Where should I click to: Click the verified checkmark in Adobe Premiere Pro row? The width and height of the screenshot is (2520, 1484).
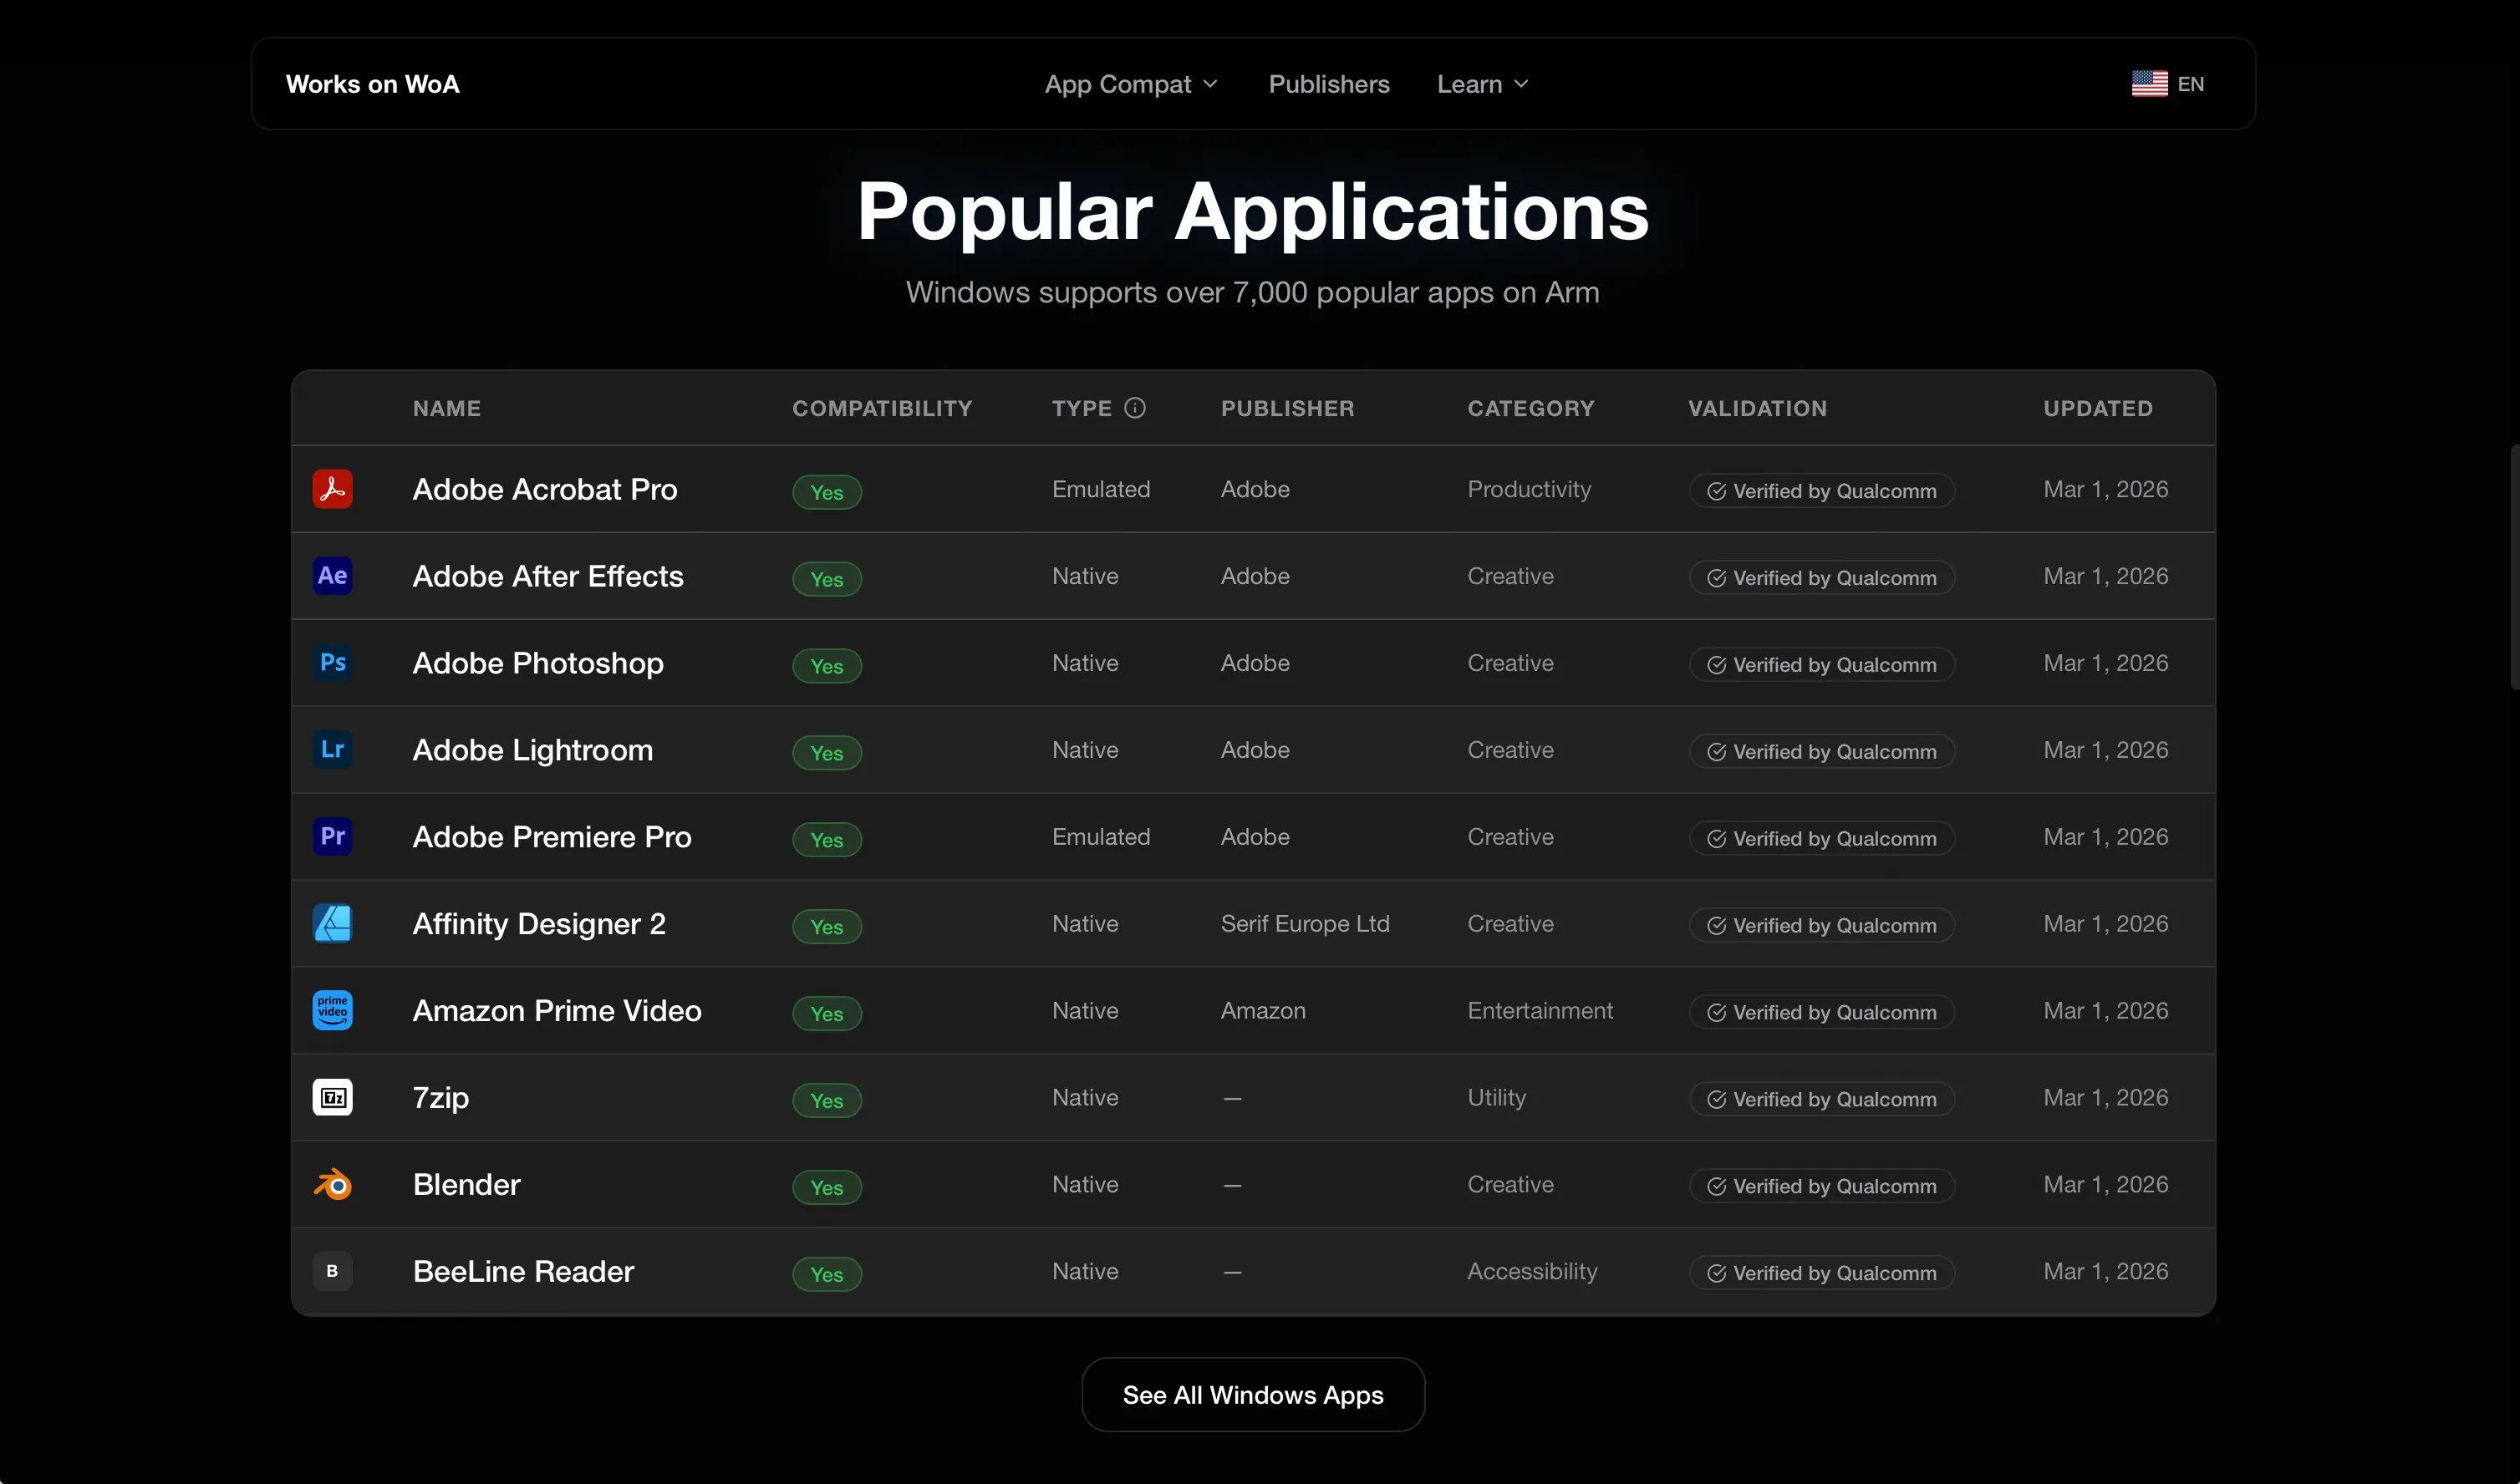point(1716,839)
